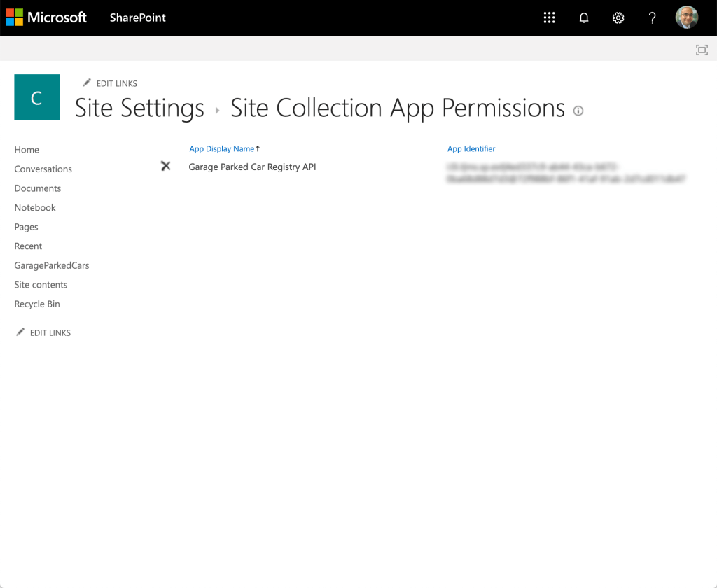Image resolution: width=717 pixels, height=588 pixels.
Task: Open the notifications bell
Action: click(584, 18)
